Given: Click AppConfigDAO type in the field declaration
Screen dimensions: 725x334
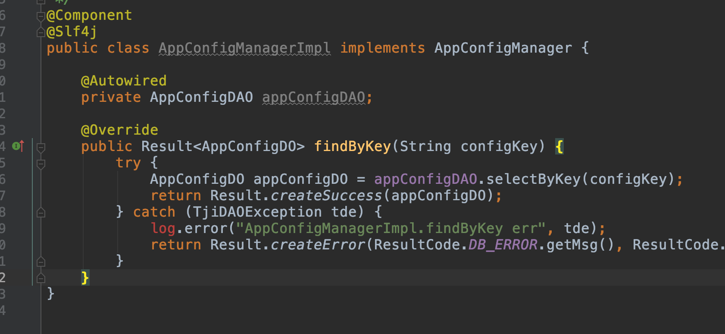Looking at the screenshot, I should point(201,97).
